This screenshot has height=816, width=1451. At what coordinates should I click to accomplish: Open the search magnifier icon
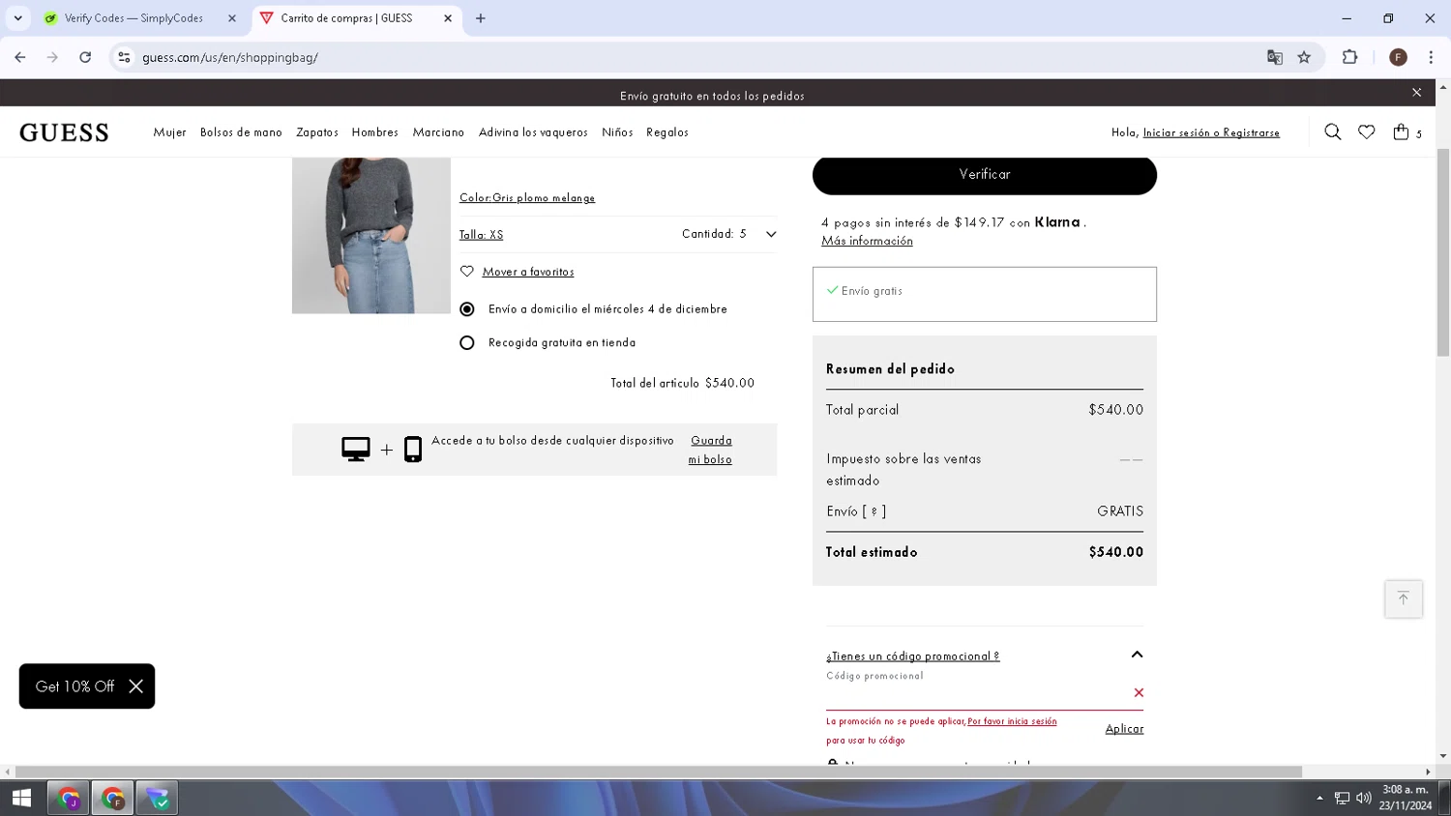(x=1332, y=132)
